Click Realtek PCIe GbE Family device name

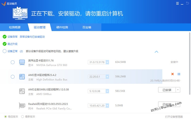pos(54,109)
